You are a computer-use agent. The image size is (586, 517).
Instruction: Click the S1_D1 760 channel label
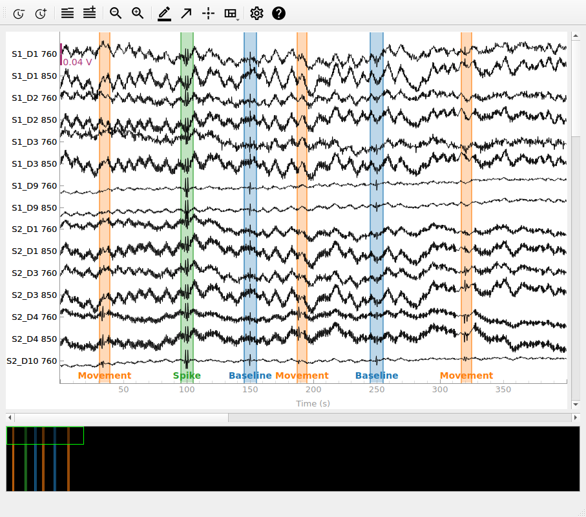pos(34,54)
